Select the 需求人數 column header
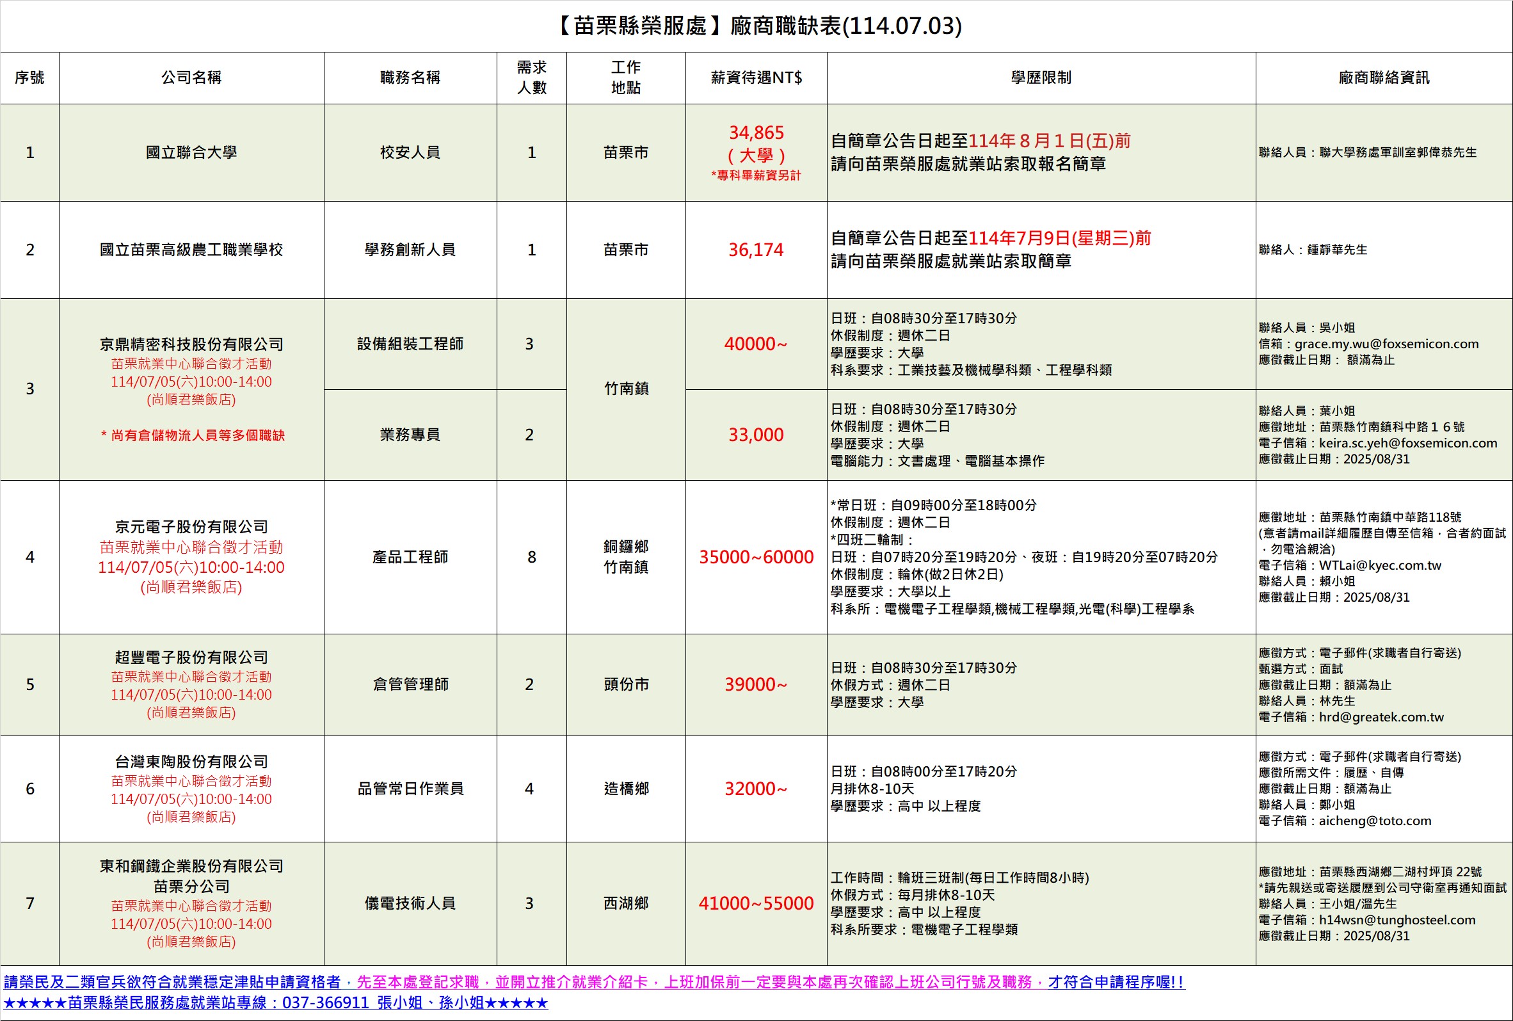 (532, 77)
